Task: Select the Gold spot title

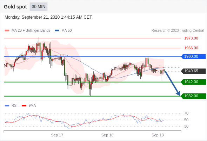Action: (15, 7)
